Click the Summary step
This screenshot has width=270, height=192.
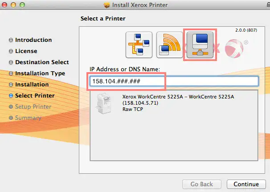click(25, 118)
